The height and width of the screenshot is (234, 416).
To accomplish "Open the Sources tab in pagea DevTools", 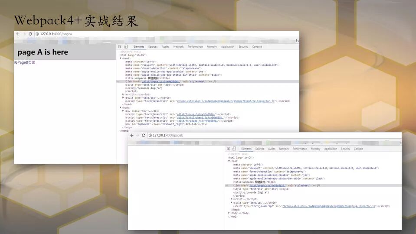I will 153,47.
